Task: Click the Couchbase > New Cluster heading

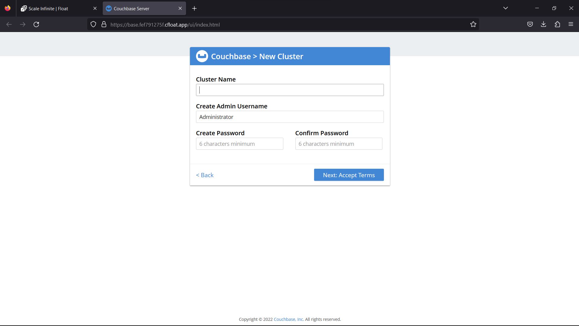Action: pyautogui.click(x=257, y=56)
